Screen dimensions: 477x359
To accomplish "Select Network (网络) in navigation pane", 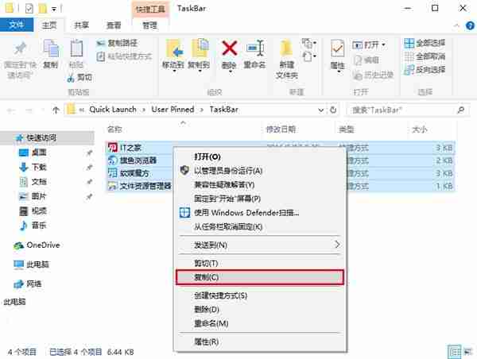I will point(33,284).
